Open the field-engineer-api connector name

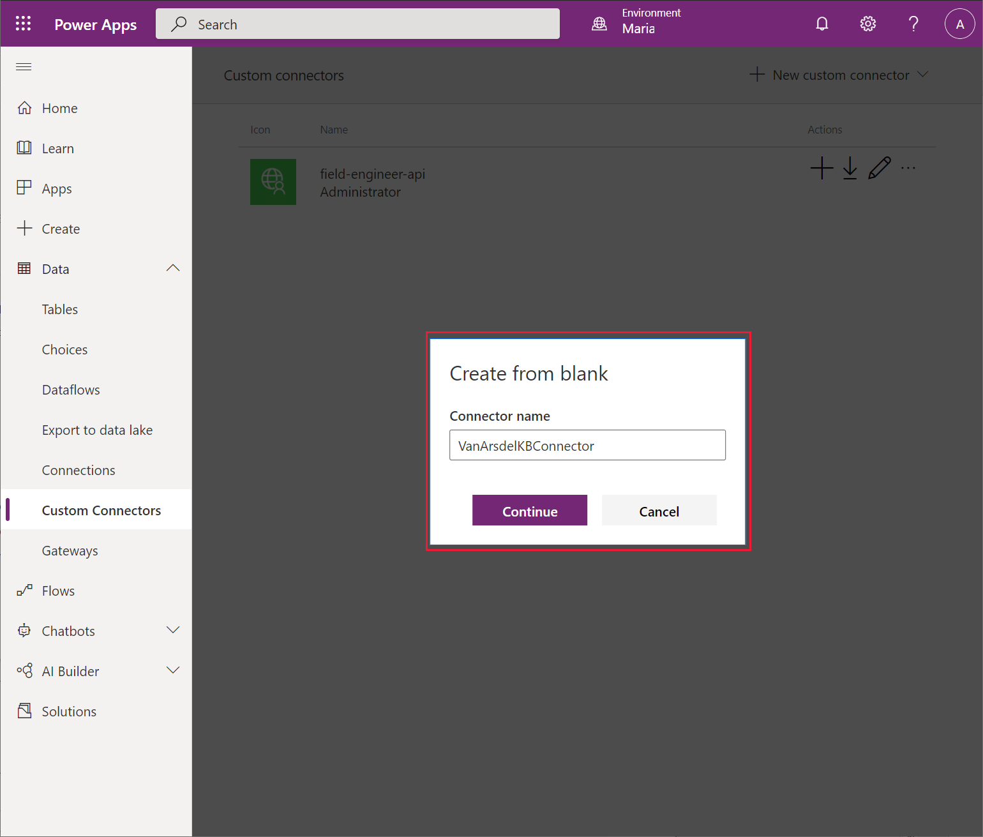373,174
